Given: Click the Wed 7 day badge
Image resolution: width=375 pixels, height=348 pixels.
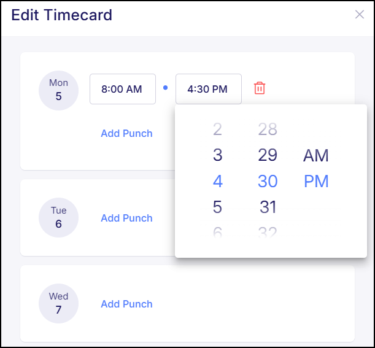Looking at the screenshot, I should click(x=58, y=303).
